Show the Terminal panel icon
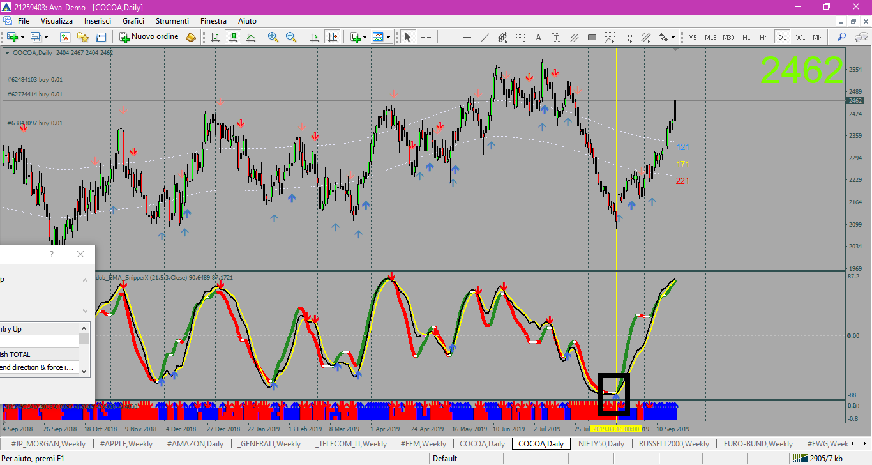Screen dimensions: 872x465 pos(101,37)
